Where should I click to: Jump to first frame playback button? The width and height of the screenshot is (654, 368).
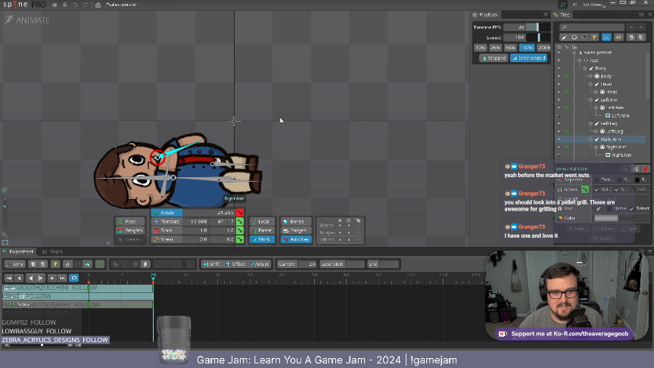tap(8, 278)
